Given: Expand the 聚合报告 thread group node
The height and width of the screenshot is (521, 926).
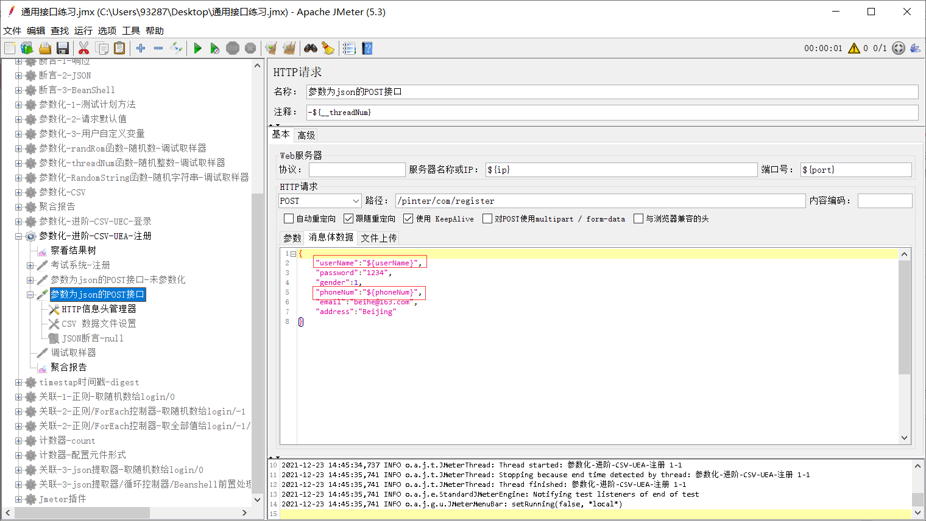Looking at the screenshot, I should pos(18,207).
